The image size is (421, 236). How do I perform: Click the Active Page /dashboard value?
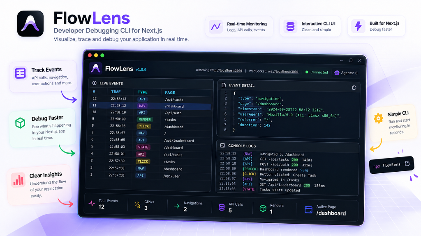point(331,213)
